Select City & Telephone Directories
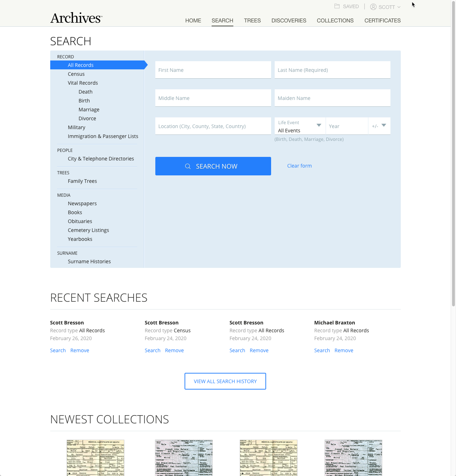Image resolution: width=456 pixels, height=476 pixels. [x=101, y=159]
